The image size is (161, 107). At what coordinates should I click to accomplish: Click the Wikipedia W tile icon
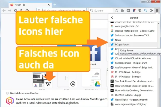coord(48,84)
